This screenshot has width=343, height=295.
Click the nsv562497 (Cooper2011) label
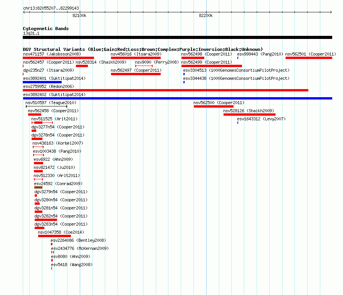pos(136,70)
